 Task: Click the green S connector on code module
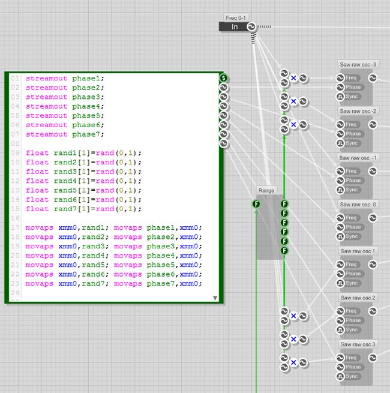click(x=223, y=78)
